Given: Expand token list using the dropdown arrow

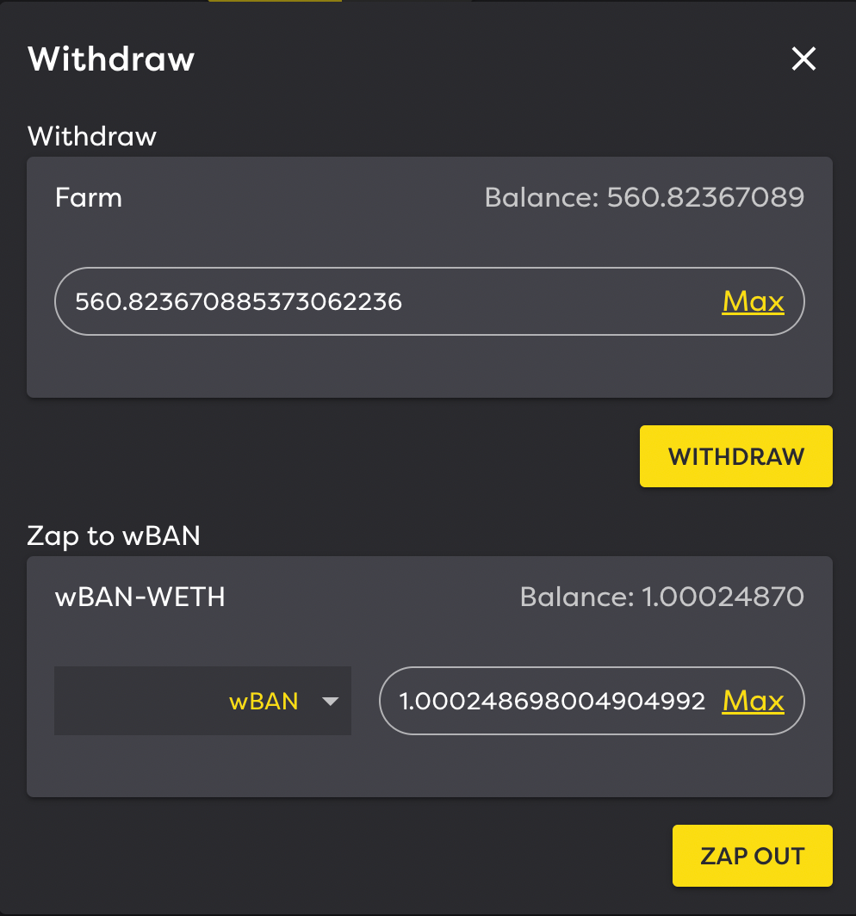Looking at the screenshot, I should click(x=330, y=701).
